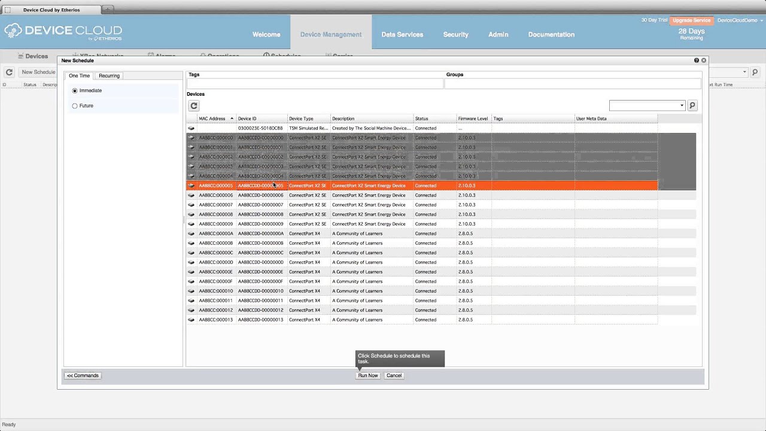Click device icon for AABBCC:00000C row
The height and width of the screenshot is (431, 766).
[191, 253]
